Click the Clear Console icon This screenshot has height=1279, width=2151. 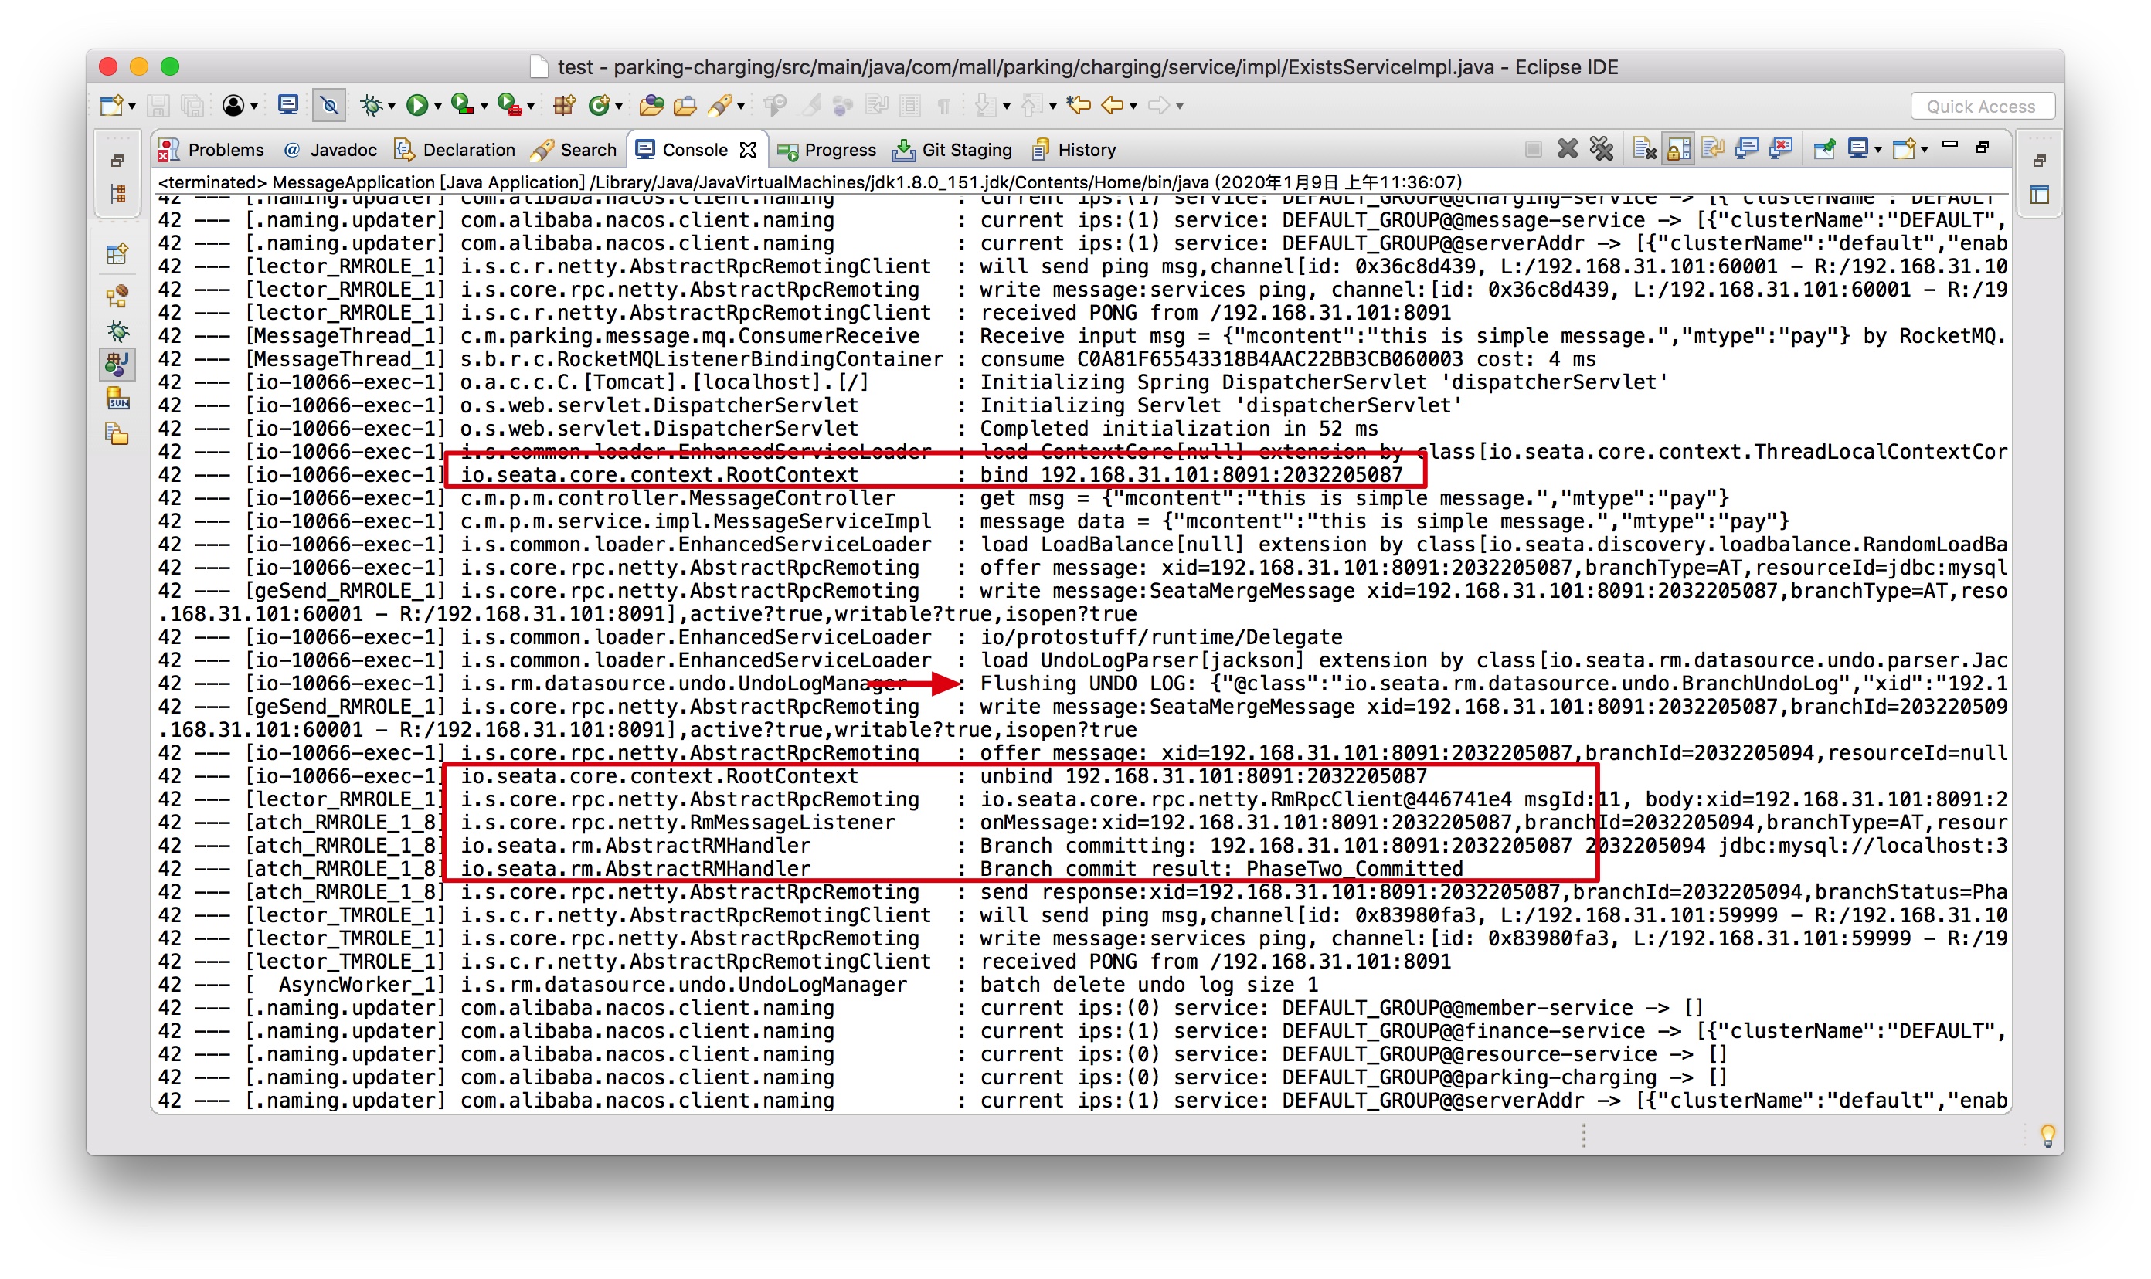point(1643,149)
